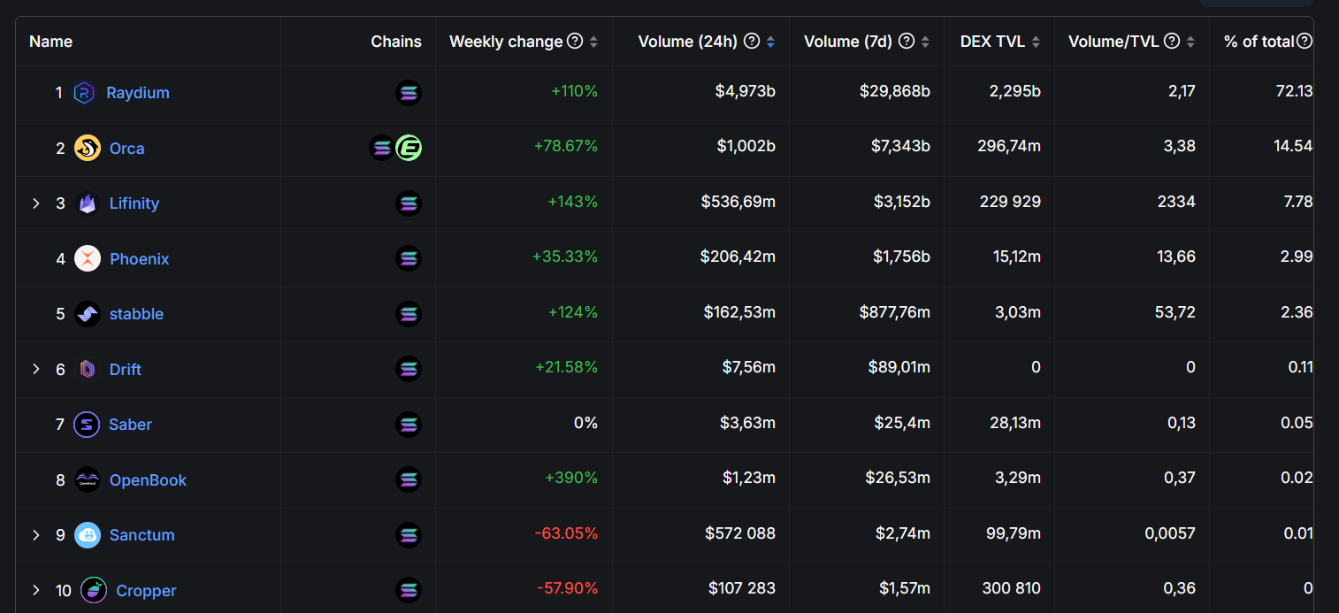Click the Weekly change help question icon
This screenshot has width=1339, height=613.
click(x=575, y=41)
